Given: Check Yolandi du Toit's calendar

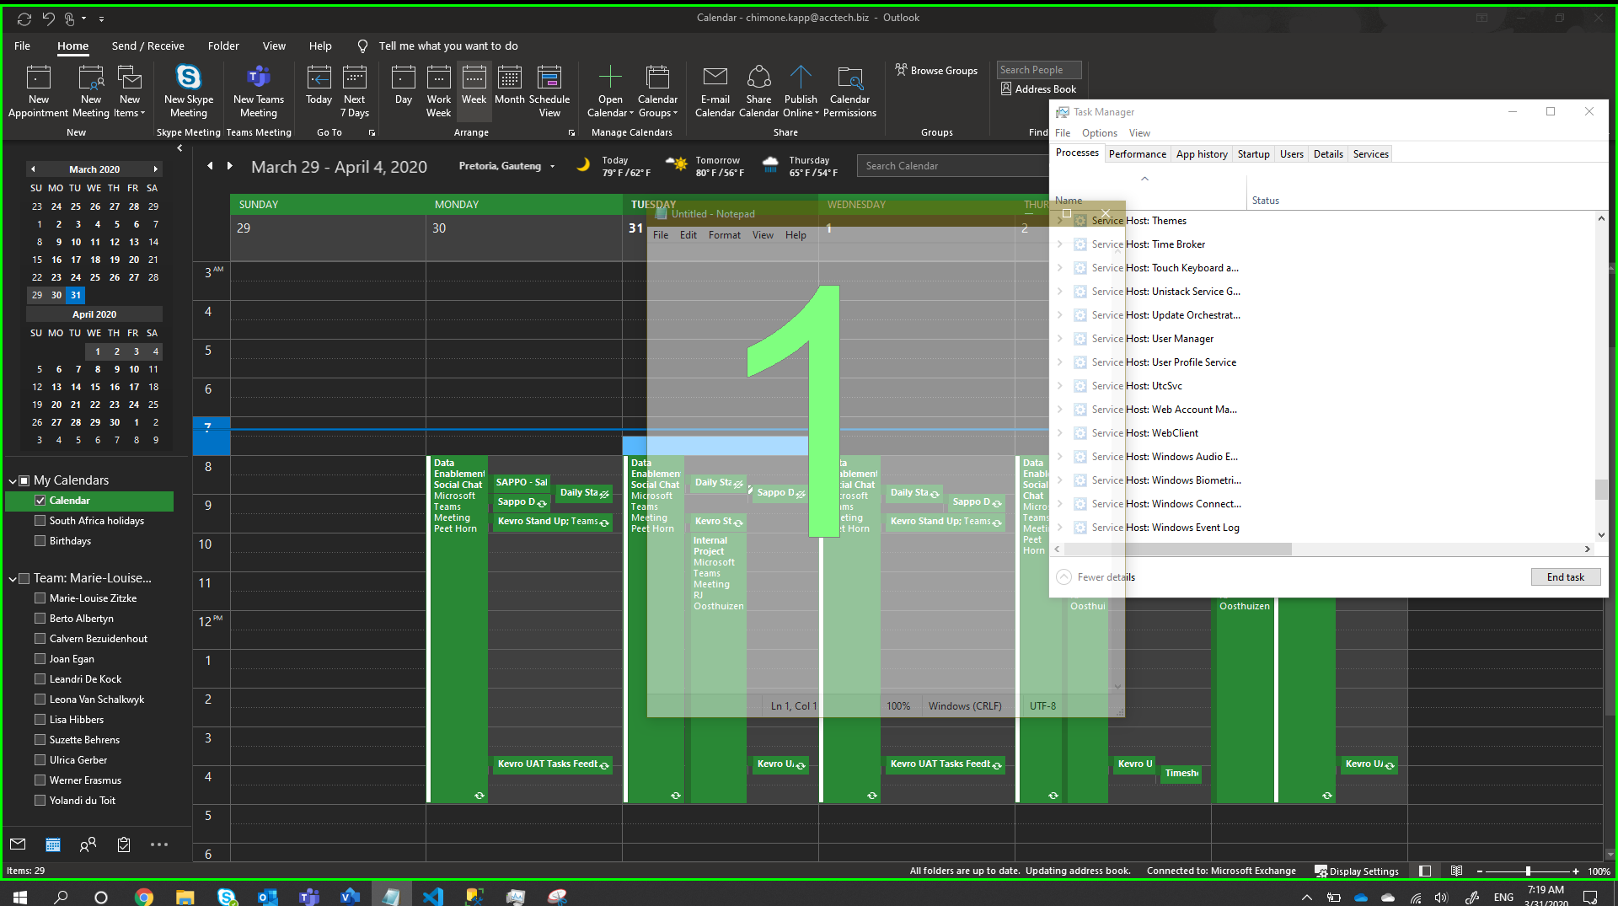Looking at the screenshot, I should point(40,801).
